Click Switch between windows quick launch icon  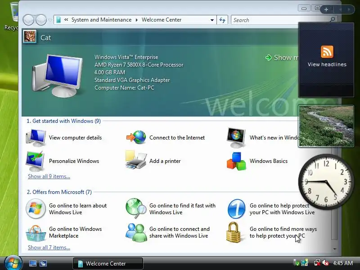coord(43,264)
